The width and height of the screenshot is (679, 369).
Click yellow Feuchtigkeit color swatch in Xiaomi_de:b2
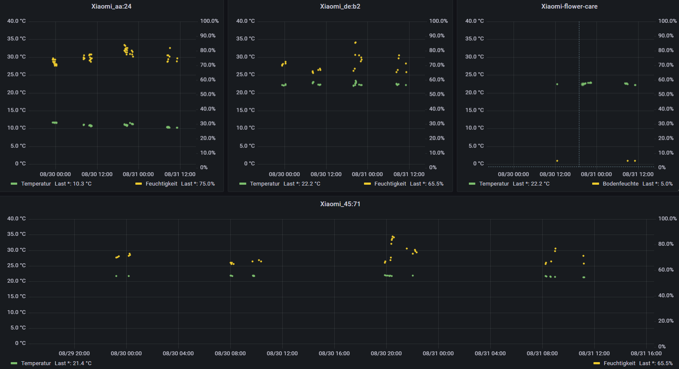367,184
